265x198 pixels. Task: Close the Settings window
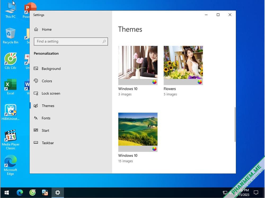[230, 15]
